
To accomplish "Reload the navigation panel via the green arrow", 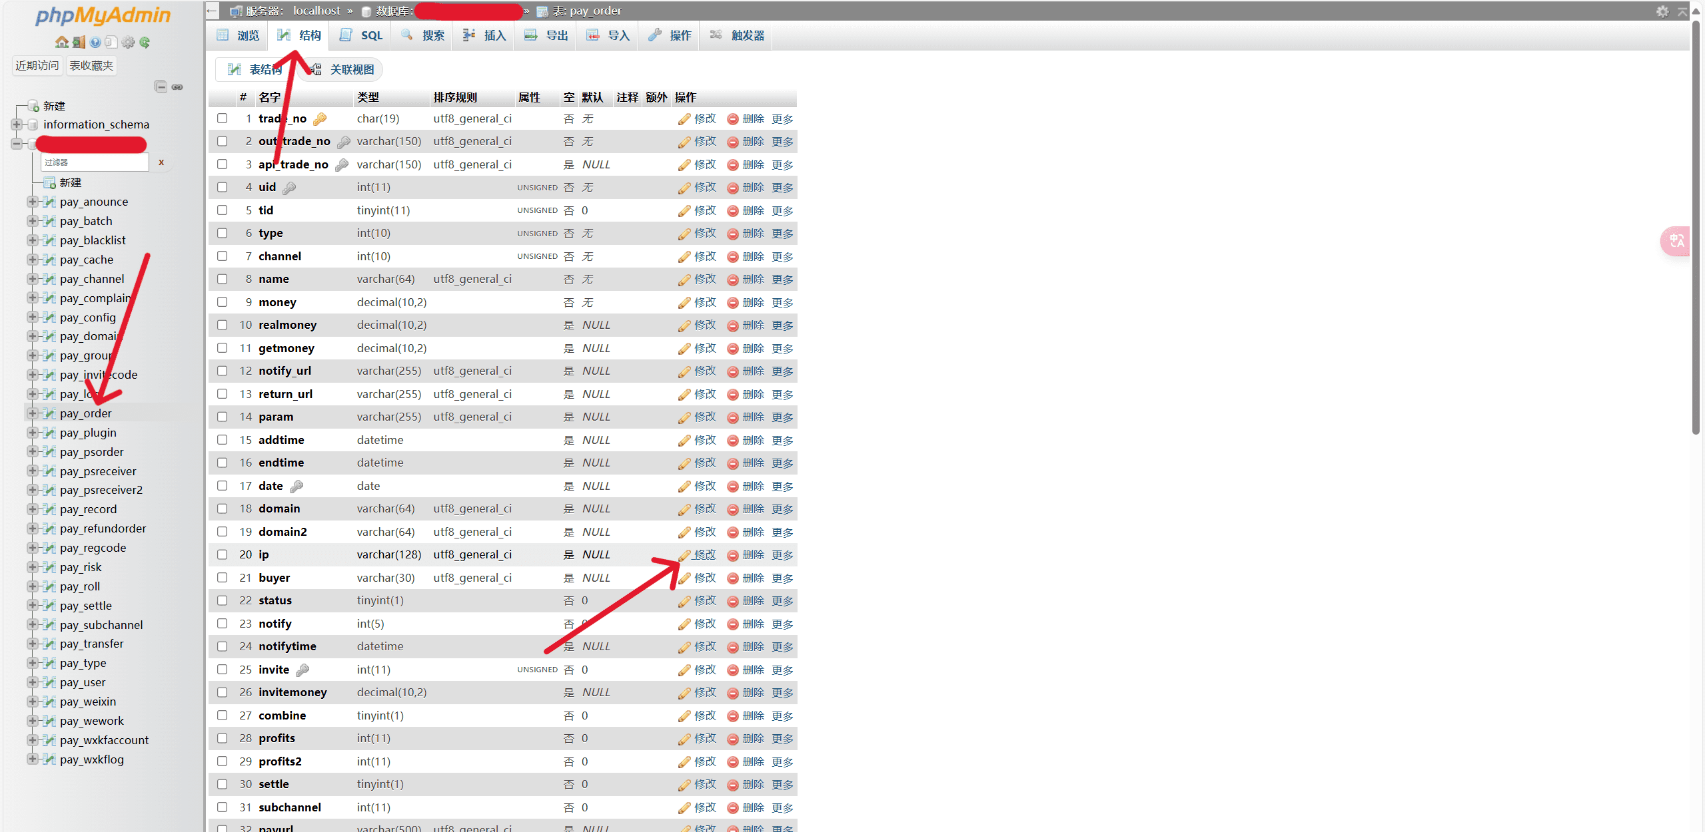I will point(145,43).
